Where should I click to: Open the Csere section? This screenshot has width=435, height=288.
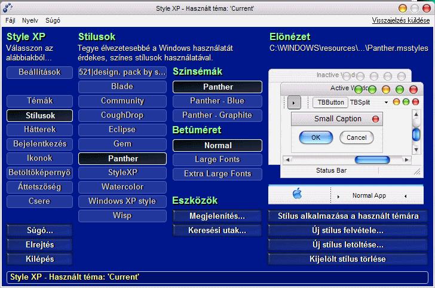pos(39,201)
